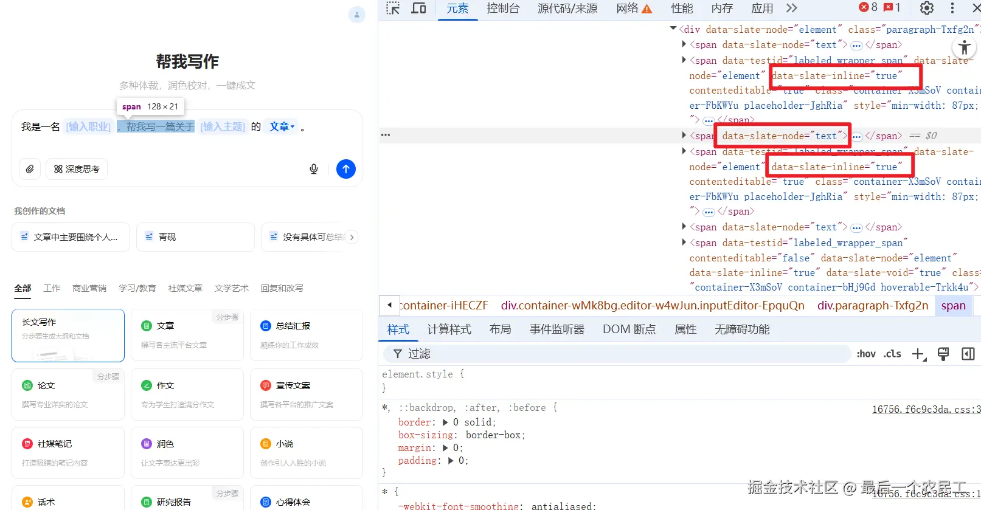Switch to the 内存 Memory tab

coord(722,9)
